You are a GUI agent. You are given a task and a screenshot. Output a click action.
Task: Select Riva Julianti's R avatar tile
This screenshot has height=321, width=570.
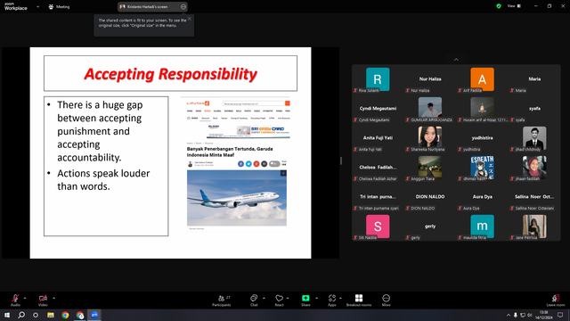point(378,79)
